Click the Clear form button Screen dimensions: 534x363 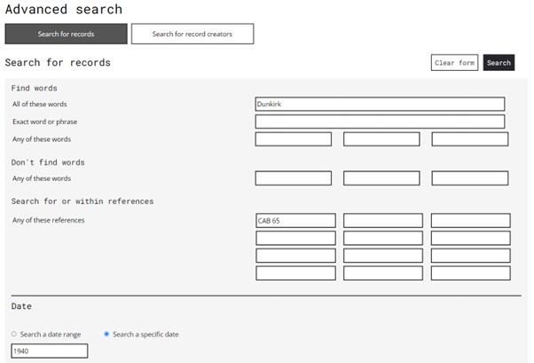point(454,63)
